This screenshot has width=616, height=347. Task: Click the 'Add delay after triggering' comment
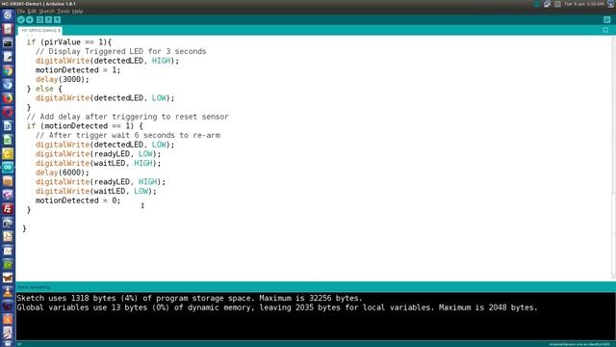tap(127, 117)
